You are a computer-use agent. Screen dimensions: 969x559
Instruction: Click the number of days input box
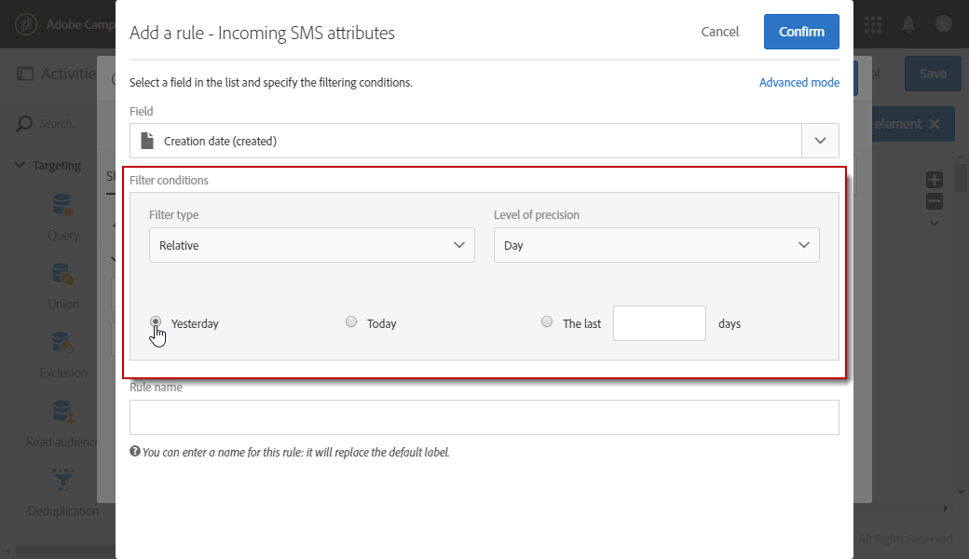point(659,323)
